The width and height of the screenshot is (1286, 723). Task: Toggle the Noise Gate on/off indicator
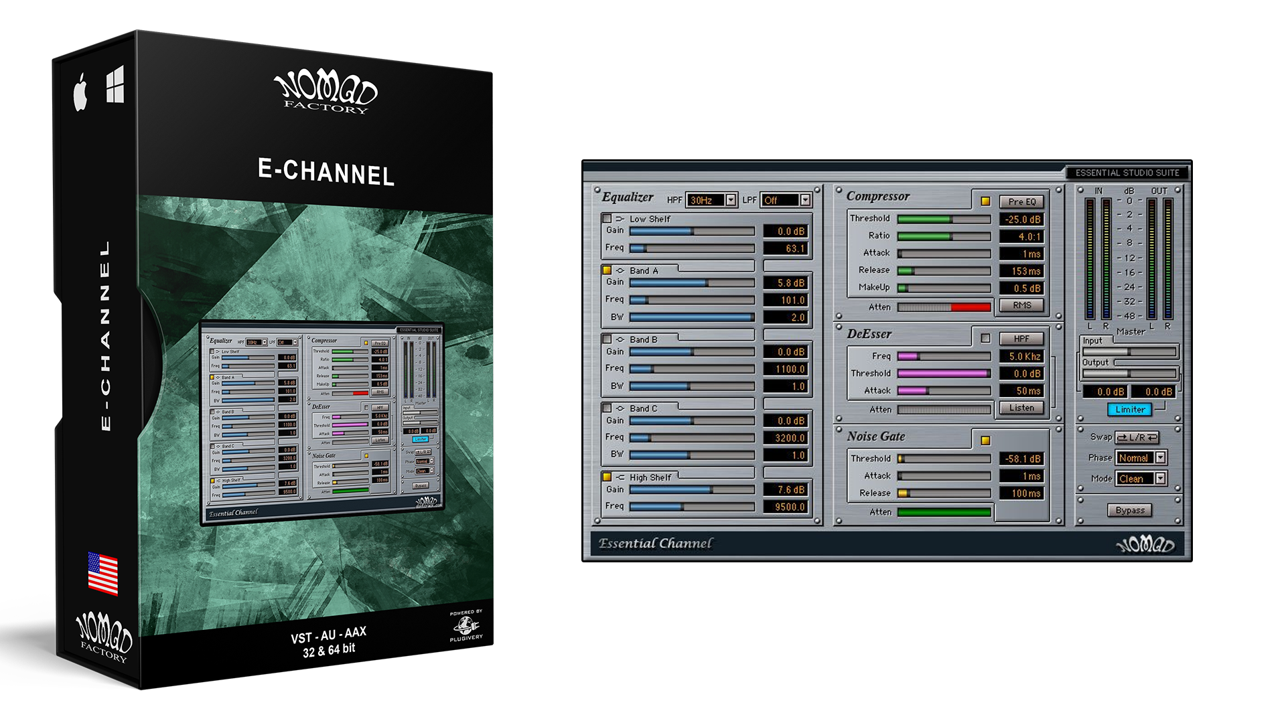(985, 440)
